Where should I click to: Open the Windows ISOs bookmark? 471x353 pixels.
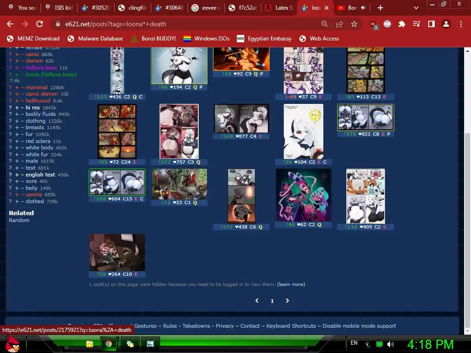pos(207,39)
